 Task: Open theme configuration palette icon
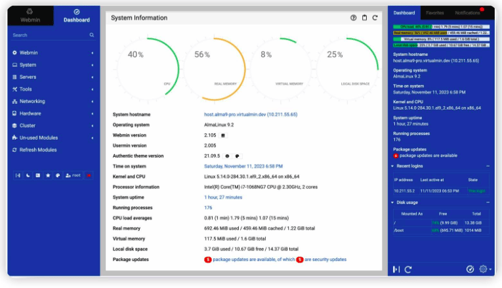point(58,175)
